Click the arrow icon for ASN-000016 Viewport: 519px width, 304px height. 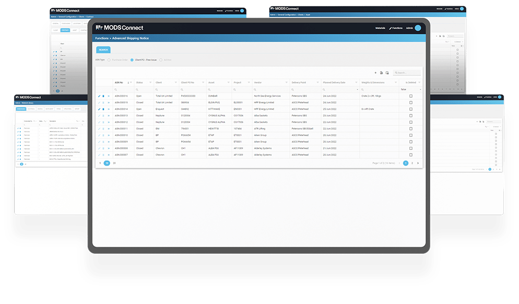[x=109, y=96]
